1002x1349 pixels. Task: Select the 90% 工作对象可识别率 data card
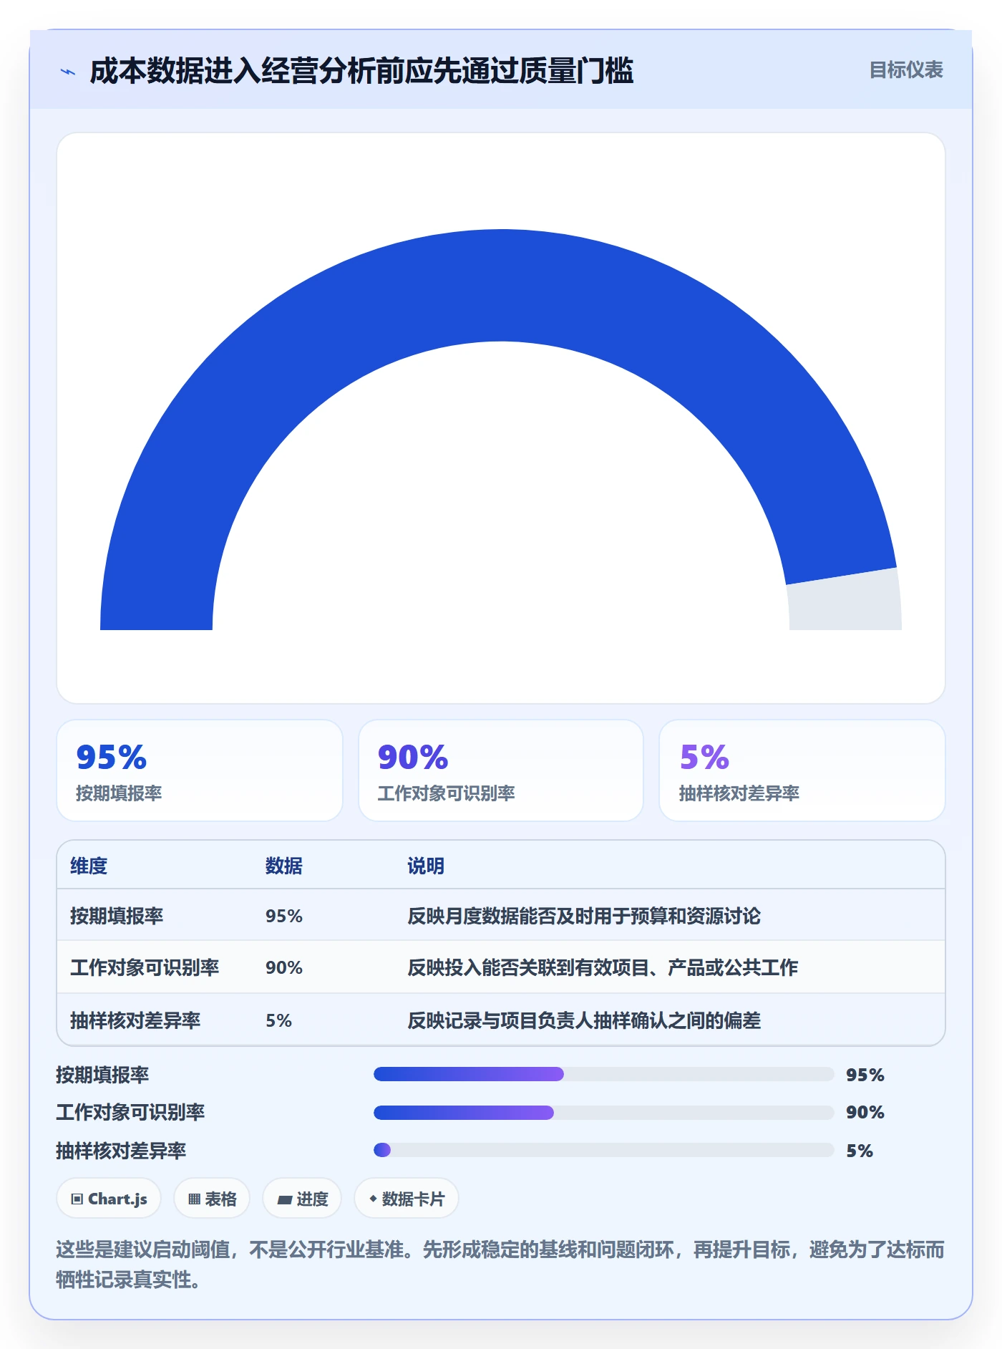tap(501, 770)
